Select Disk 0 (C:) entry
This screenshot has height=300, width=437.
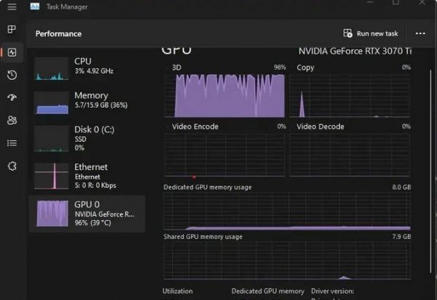point(87,139)
